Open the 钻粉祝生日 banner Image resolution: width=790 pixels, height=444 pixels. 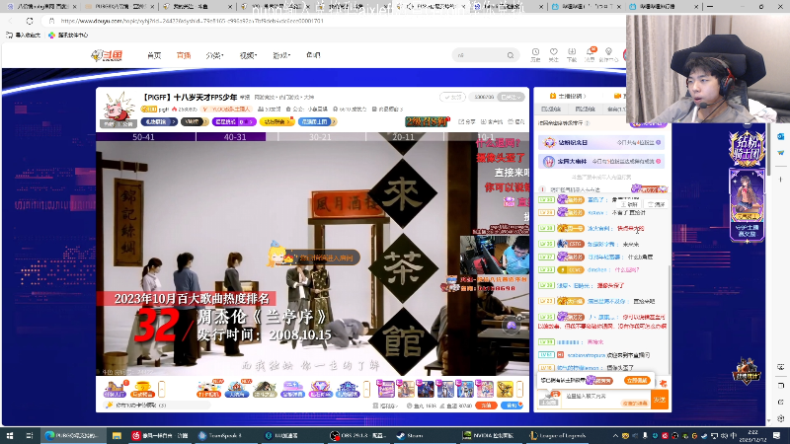click(x=601, y=143)
